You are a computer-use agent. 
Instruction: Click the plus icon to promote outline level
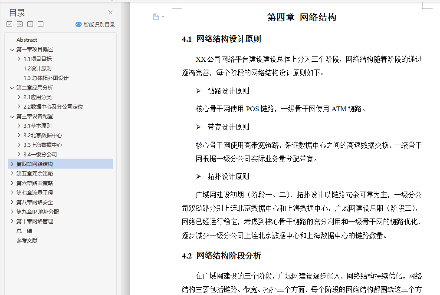(30, 24)
